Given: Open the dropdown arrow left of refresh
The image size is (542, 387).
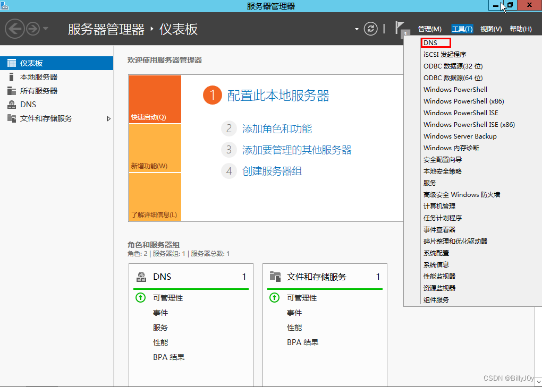Looking at the screenshot, I should pyautogui.click(x=357, y=29).
